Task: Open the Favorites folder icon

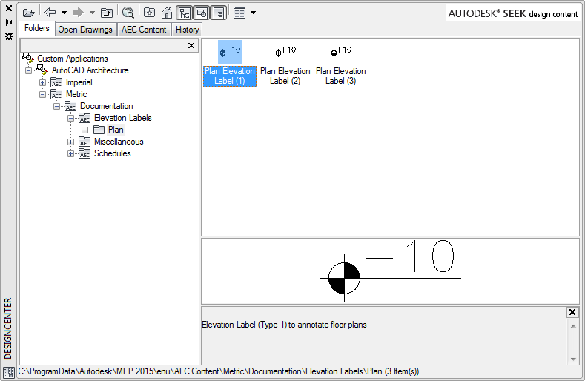Action: pyautogui.click(x=149, y=13)
